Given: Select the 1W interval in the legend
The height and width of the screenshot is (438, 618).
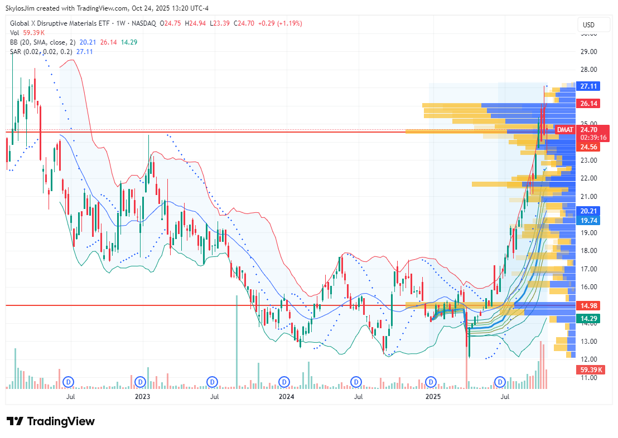Looking at the screenshot, I should click(x=120, y=23).
